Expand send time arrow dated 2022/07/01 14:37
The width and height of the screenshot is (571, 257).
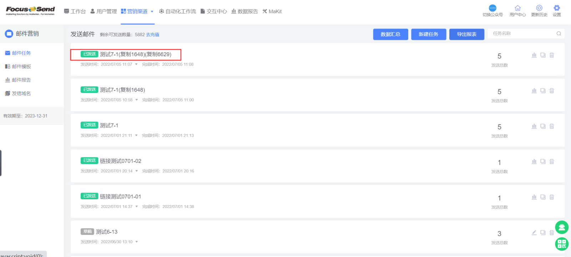coord(137,206)
